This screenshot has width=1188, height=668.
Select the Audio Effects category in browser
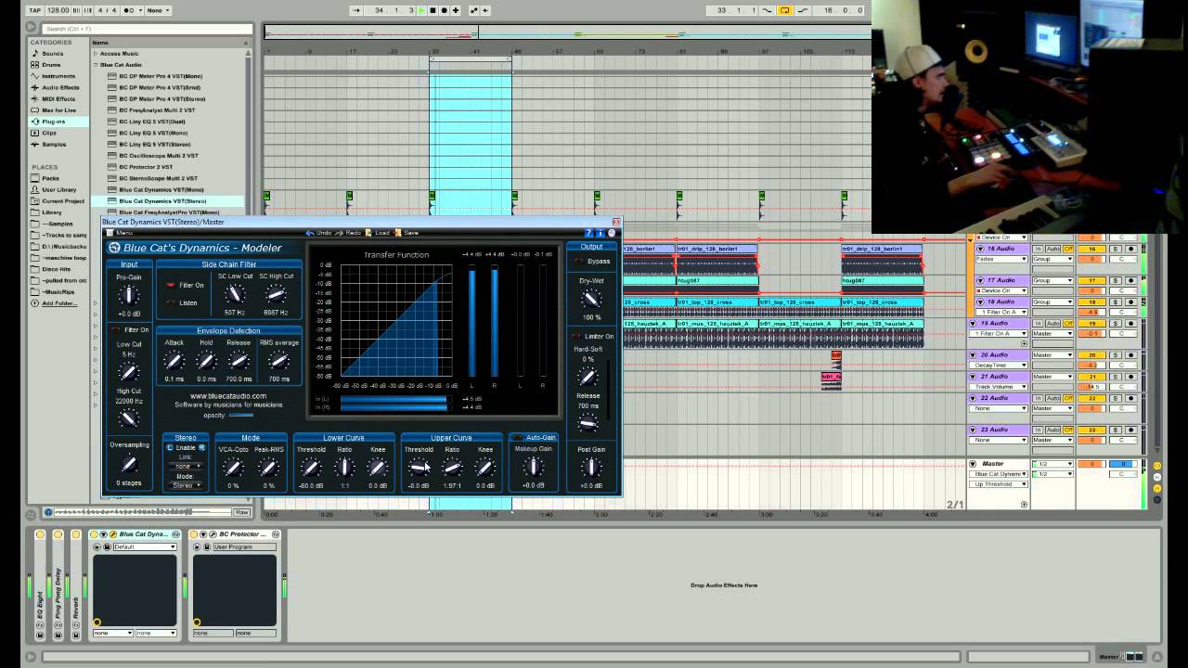tap(60, 87)
